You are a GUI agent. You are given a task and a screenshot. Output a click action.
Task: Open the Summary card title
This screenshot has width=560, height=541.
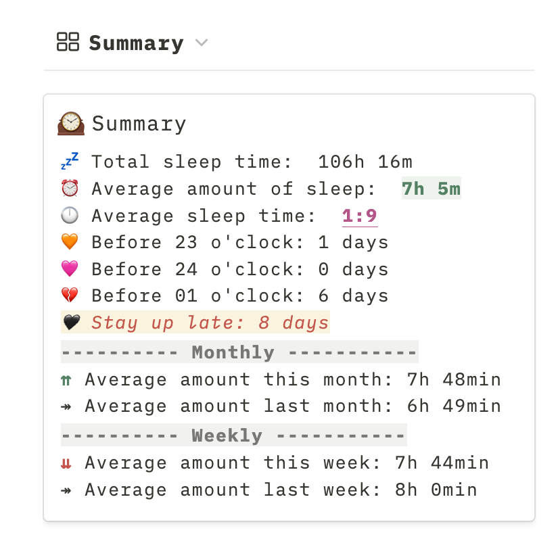click(139, 124)
